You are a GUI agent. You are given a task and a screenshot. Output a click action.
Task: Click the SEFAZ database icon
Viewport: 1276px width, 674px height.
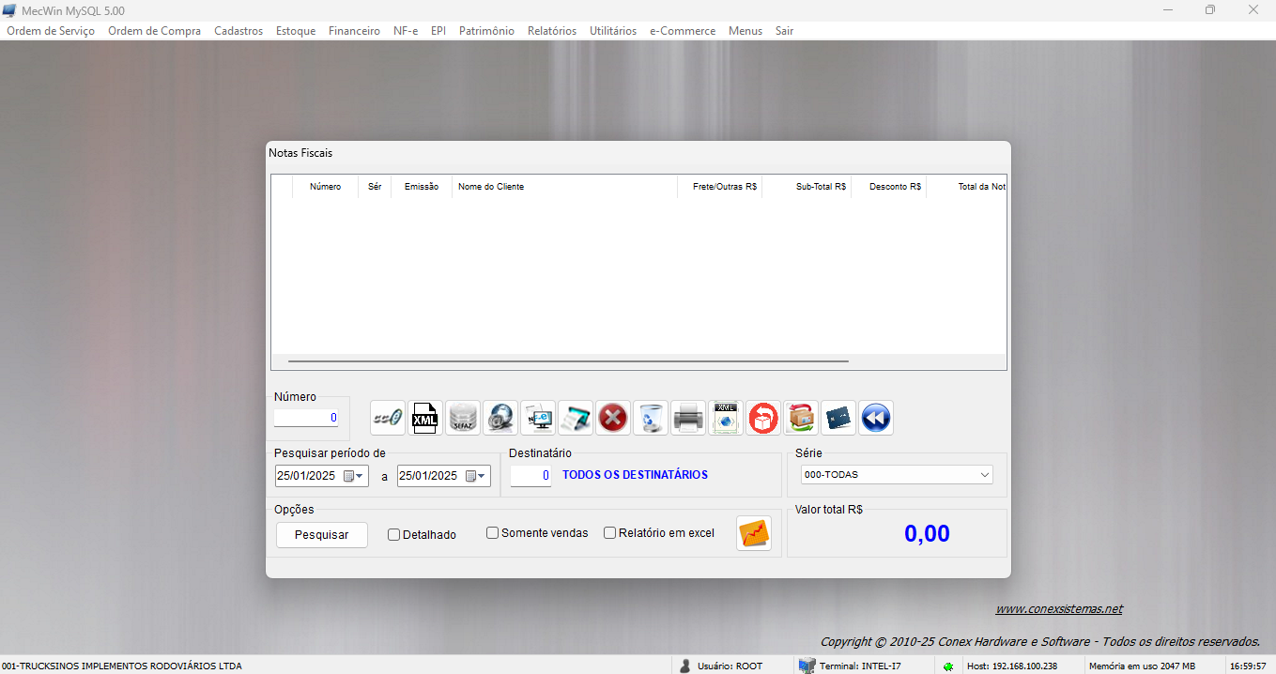click(463, 418)
